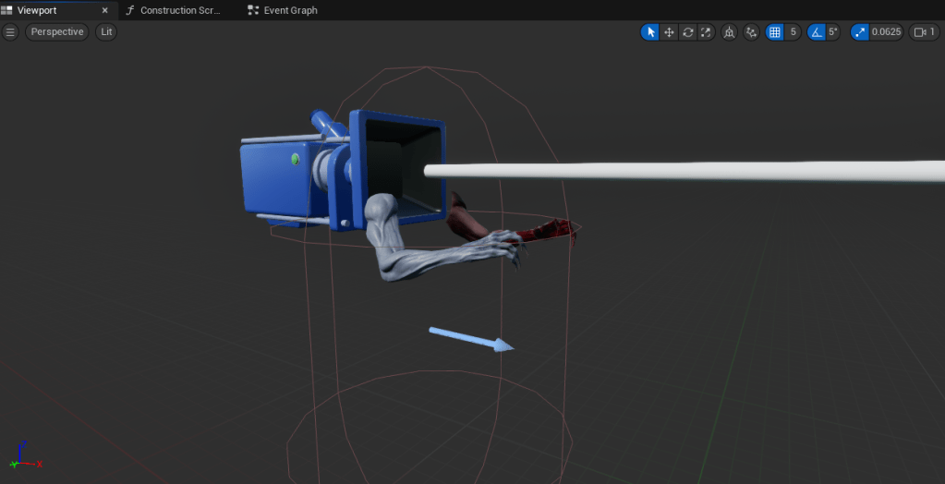Close the Viewport tab
Image resolution: width=945 pixels, height=484 pixels.
tap(103, 10)
